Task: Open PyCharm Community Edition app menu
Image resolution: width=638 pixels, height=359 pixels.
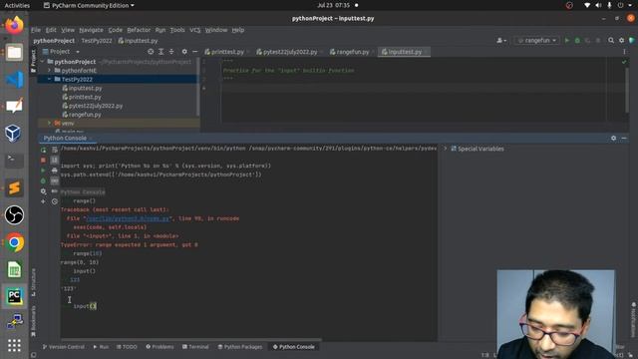Action: pyautogui.click(x=89, y=5)
